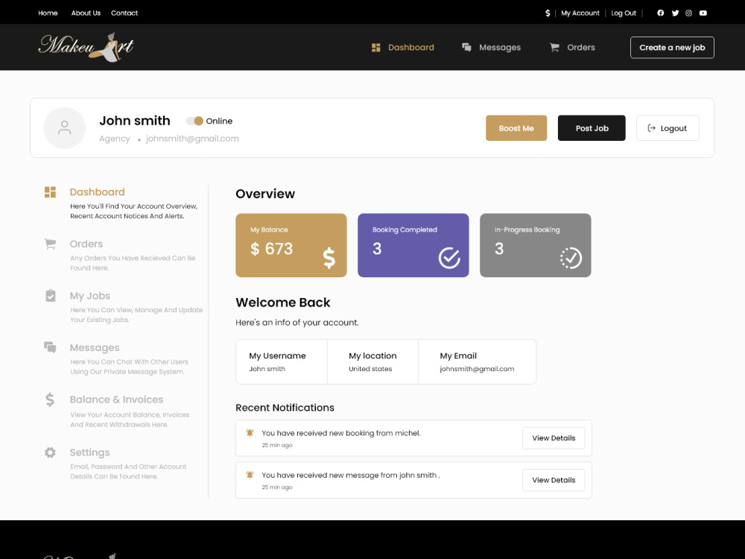Click the checkmark icon on Booking Completed card

pos(449,258)
